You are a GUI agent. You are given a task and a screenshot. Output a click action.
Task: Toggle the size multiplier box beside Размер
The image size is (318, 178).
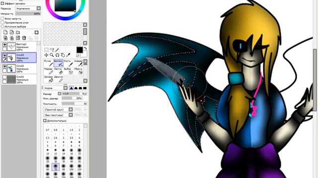(x=60, y=93)
